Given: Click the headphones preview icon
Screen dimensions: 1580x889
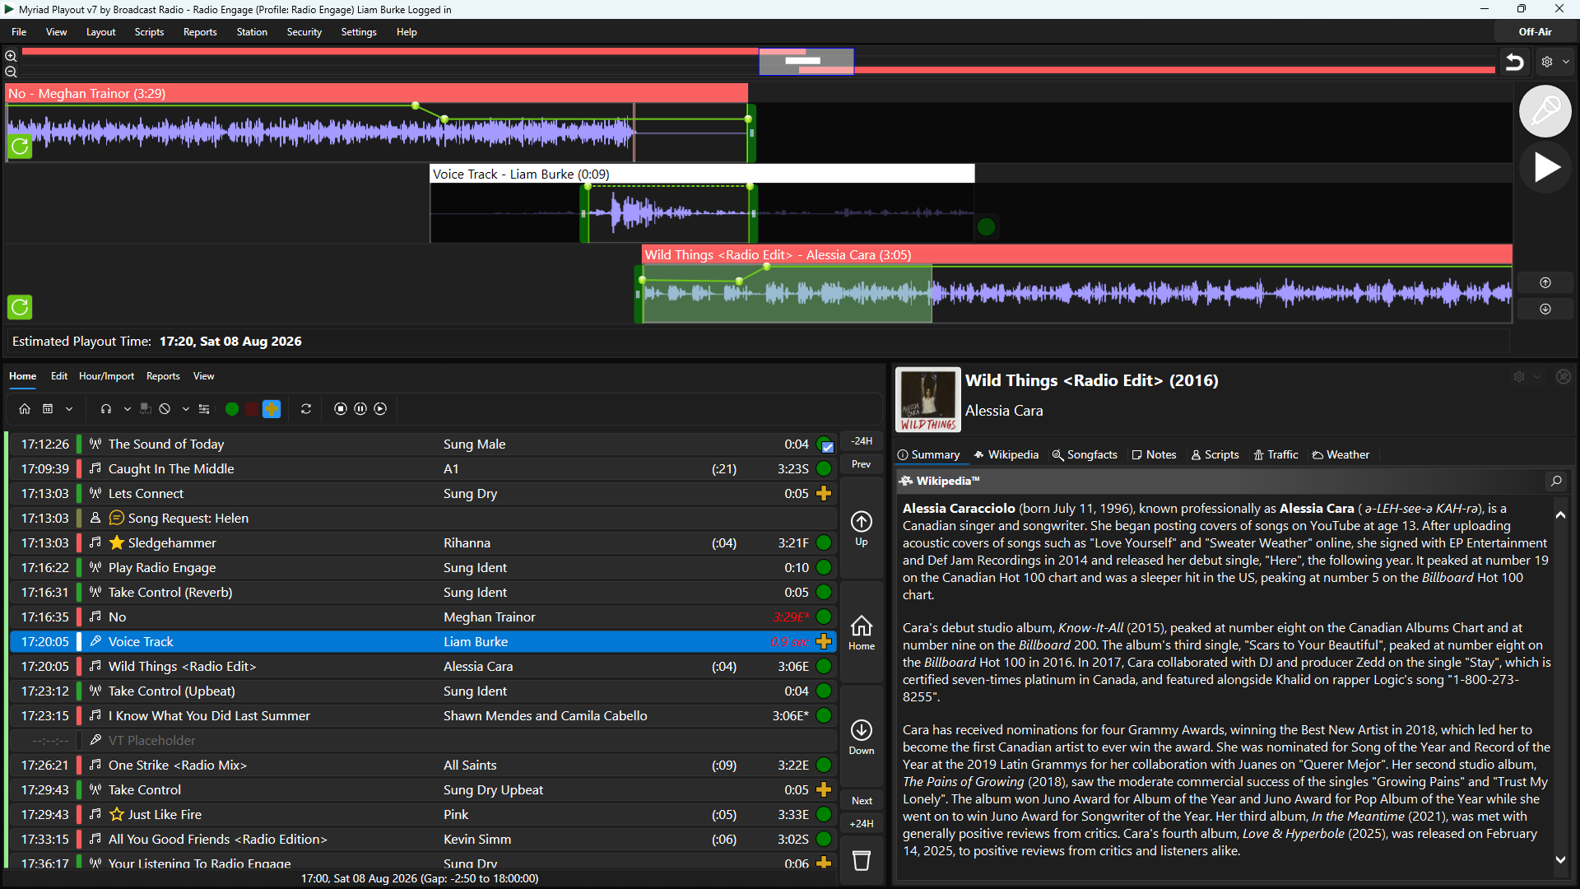Looking at the screenshot, I should tap(106, 409).
